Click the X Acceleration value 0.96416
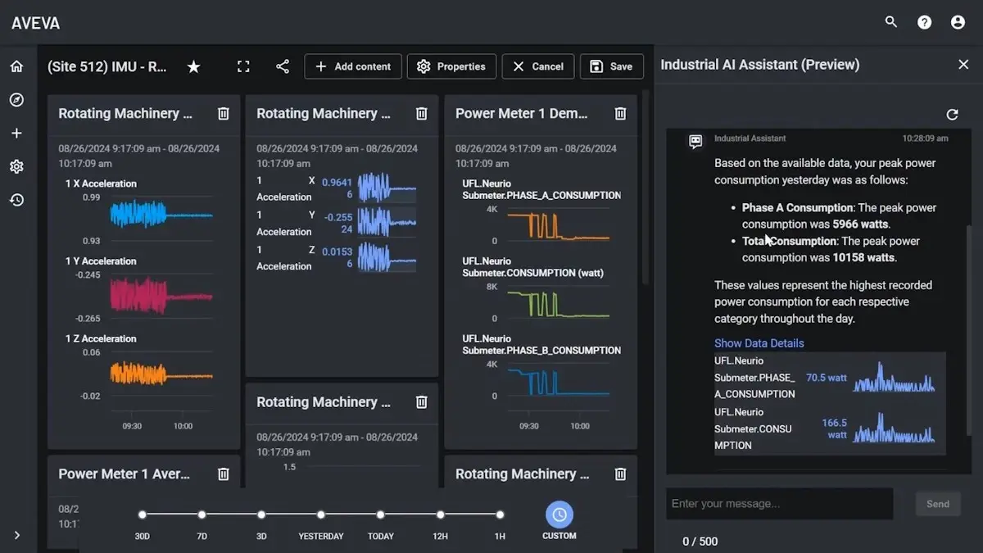983x553 pixels. pyautogui.click(x=337, y=188)
